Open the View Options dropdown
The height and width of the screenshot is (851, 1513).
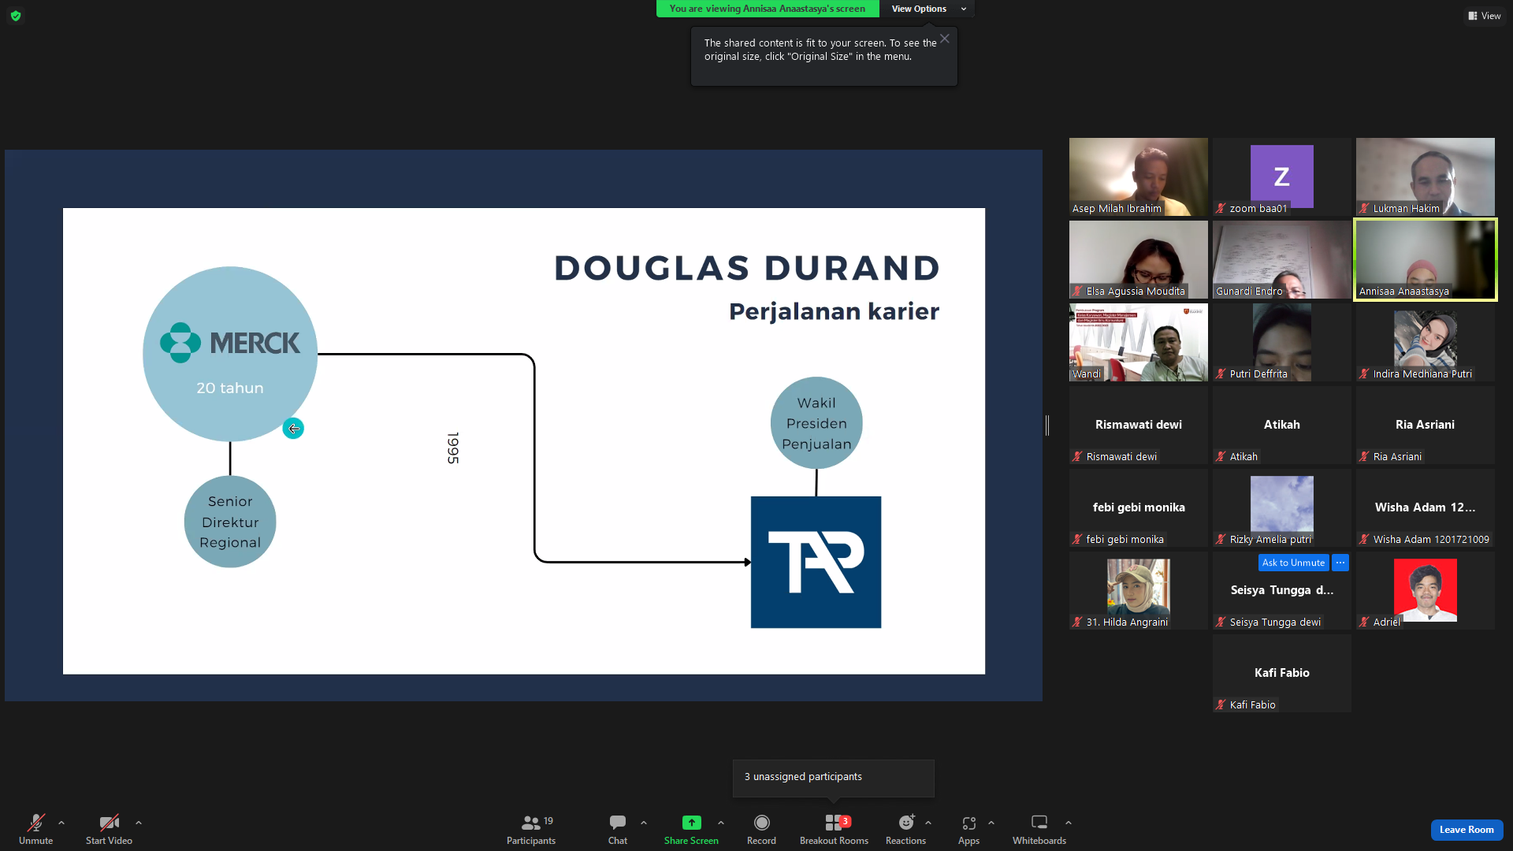click(x=928, y=9)
